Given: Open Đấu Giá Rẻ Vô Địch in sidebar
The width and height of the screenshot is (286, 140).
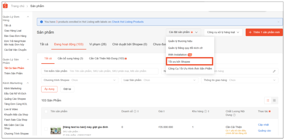Looking at the screenshot, I should (x=15, y=94).
